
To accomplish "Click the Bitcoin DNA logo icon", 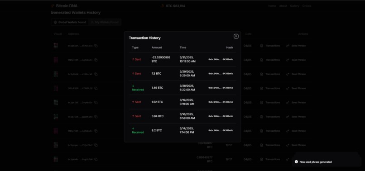I will pos(53,6).
